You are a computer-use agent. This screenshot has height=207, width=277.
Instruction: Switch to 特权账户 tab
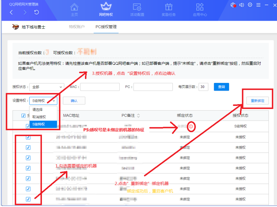77,27
